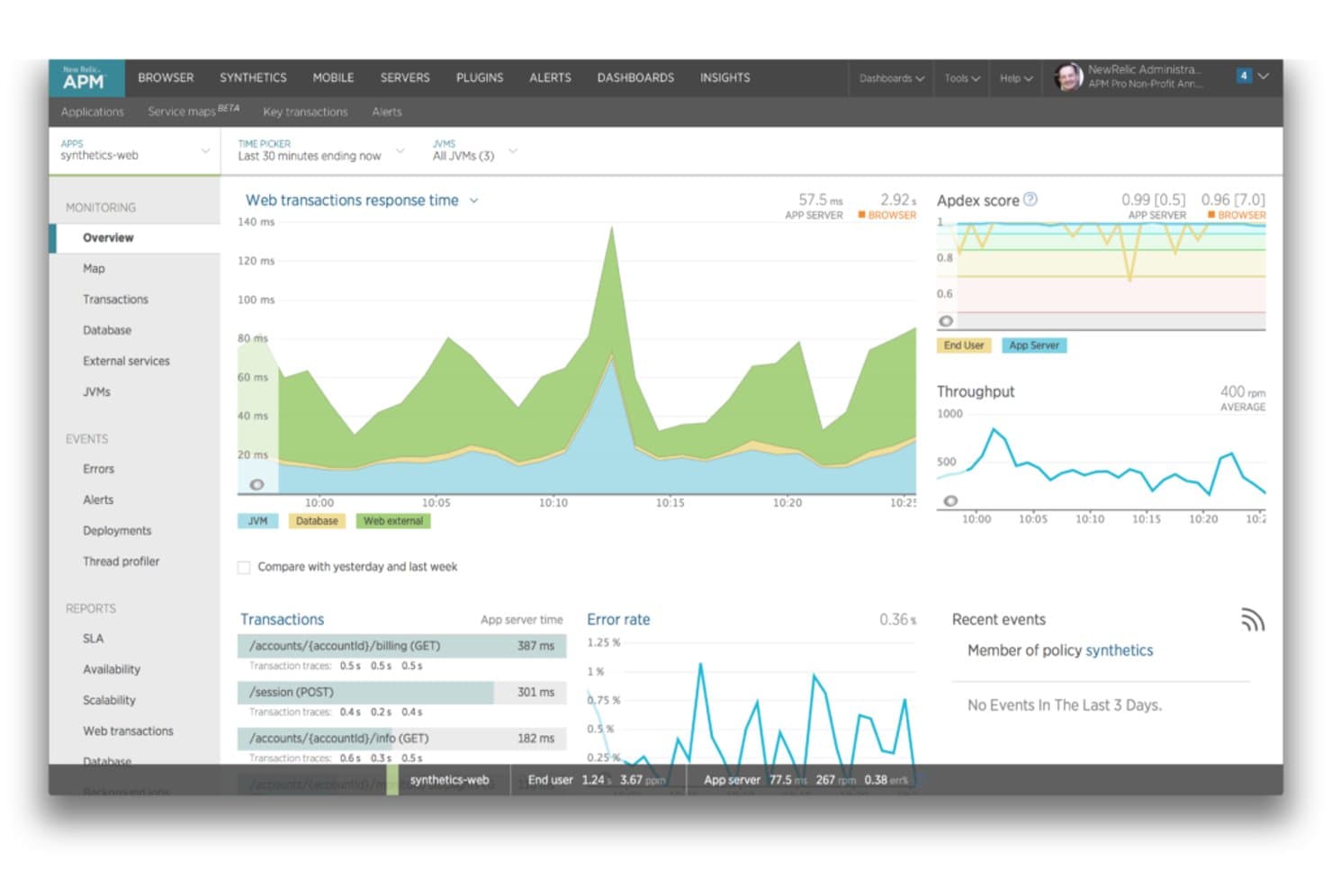Open the blue notifications badge showing 4

click(1244, 76)
